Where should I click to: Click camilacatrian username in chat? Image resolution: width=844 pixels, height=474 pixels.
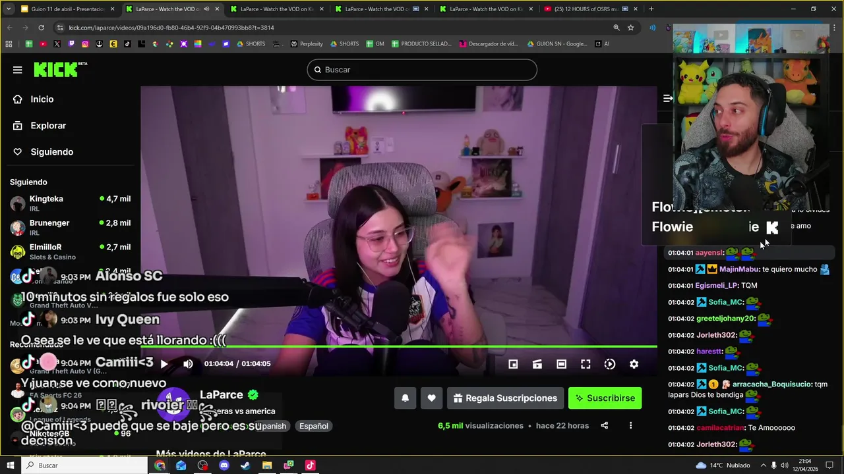pos(721,428)
